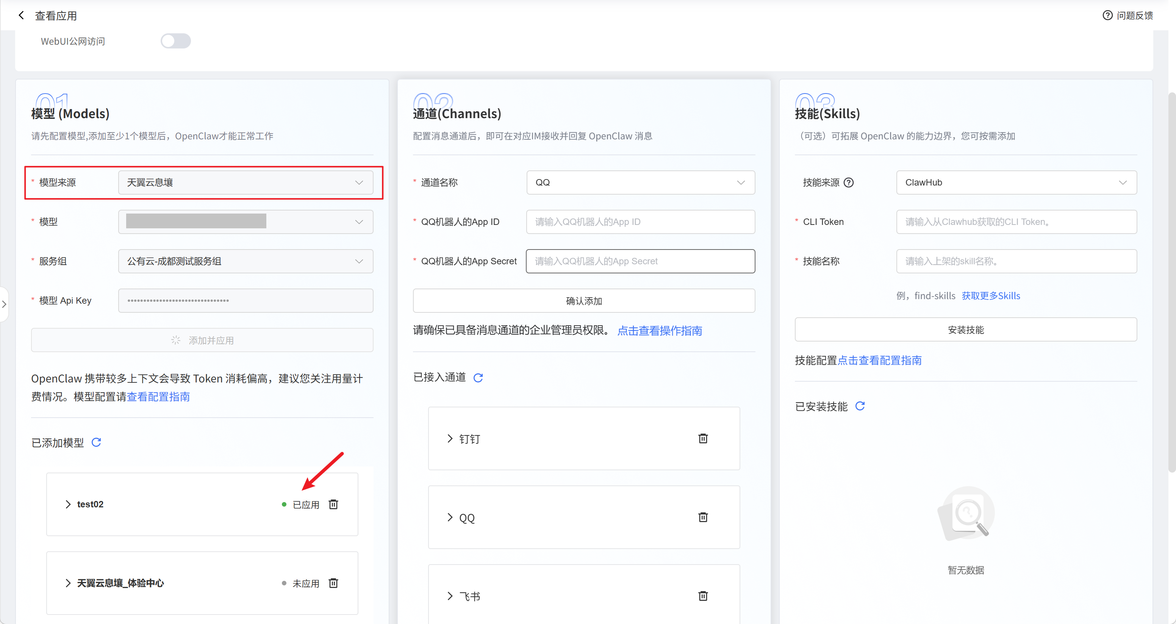Screen dimensions: 1176x624
Task: Refresh the 已接入通道 list
Action: [478, 378]
